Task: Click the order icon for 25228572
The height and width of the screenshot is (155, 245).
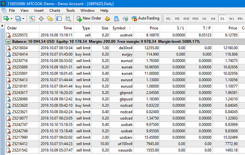Action: click(8, 35)
